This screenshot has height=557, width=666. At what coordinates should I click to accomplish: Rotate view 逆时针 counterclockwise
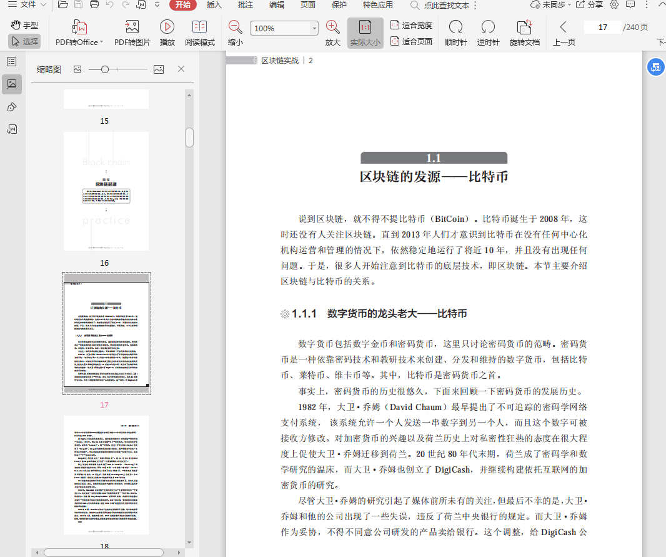488,33
